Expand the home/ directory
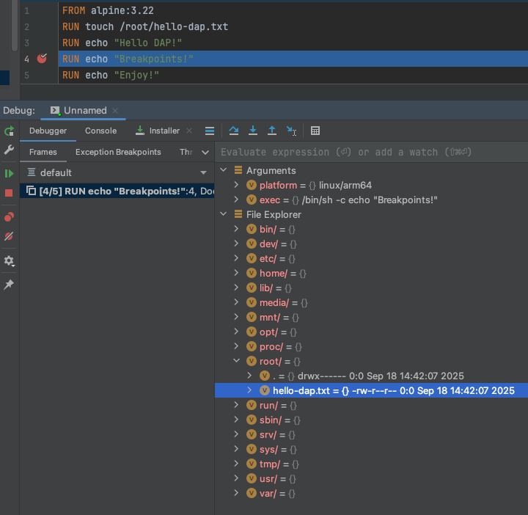528x515 pixels. [236, 273]
